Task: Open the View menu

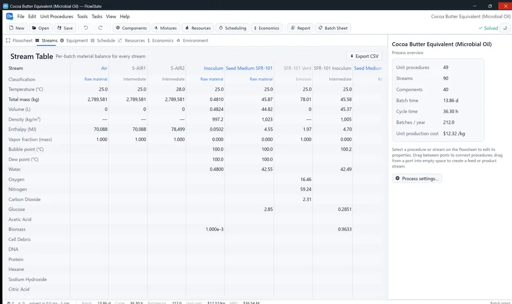Action: pos(111,17)
